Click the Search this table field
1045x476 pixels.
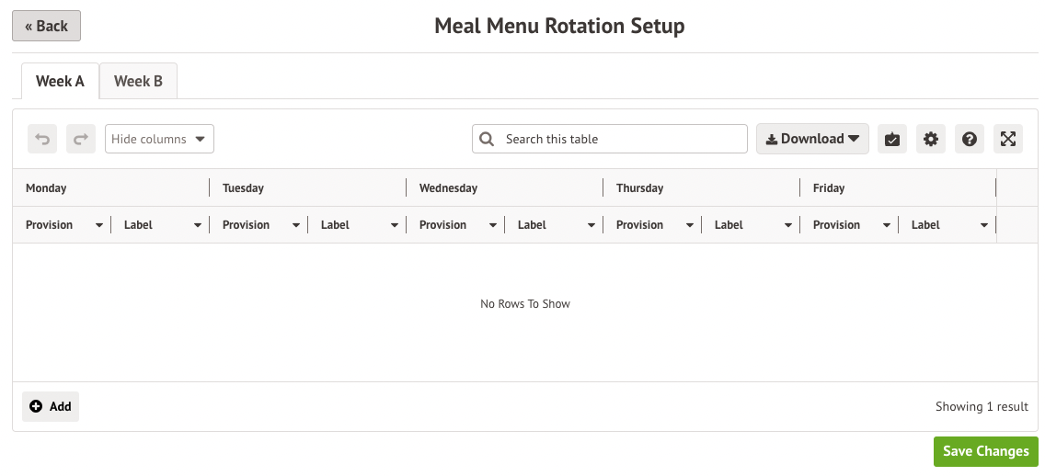621,139
